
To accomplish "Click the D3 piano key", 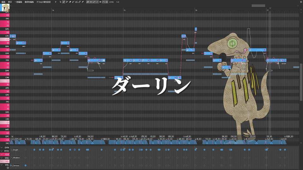I will [x=5, y=116].
